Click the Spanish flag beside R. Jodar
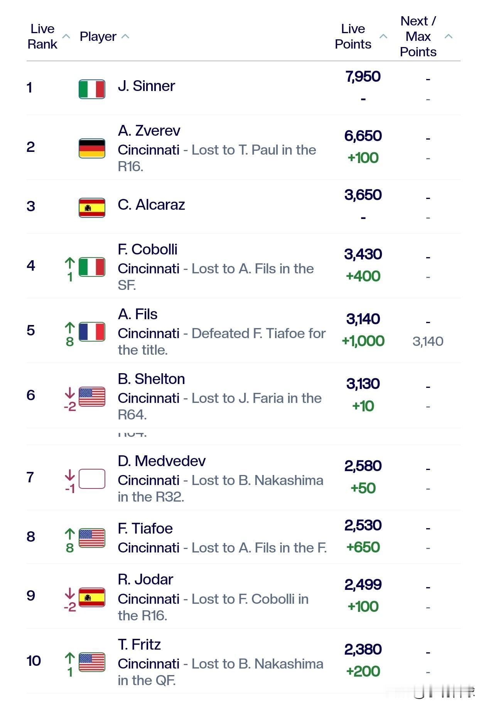 click(x=92, y=597)
